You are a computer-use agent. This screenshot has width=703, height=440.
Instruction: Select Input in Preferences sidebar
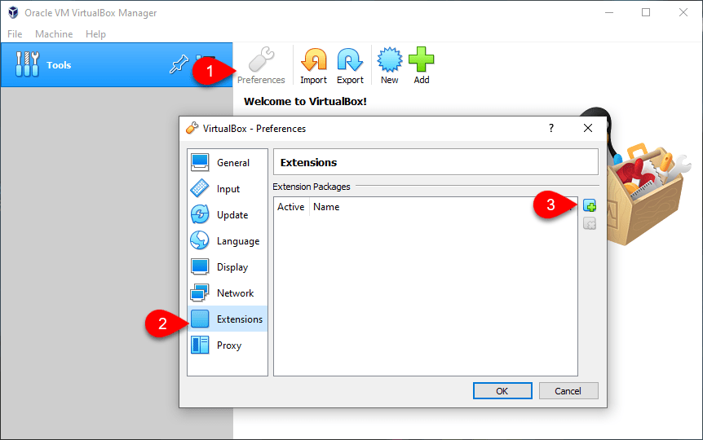click(x=228, y=189)
